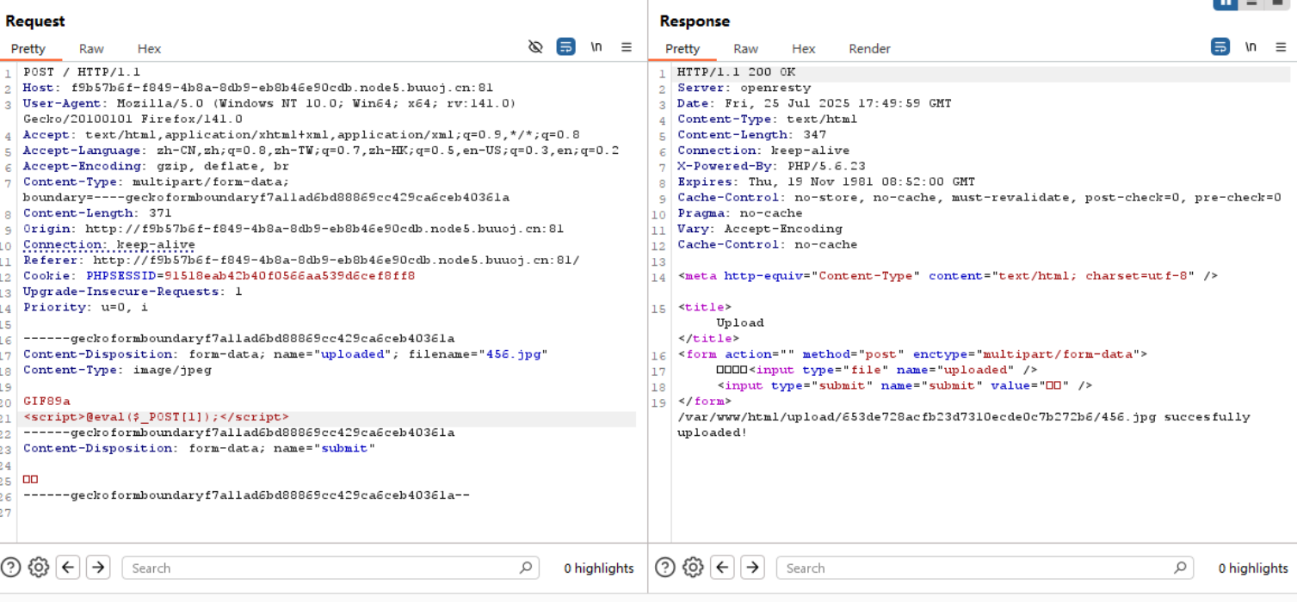Open search settings gear below Response panel
The width and height of the screenshot is (1297, 602).
click(693, 568)
